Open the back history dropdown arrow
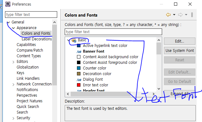Image resolution: width=202 pixels, height=122 pixels. 174,15
